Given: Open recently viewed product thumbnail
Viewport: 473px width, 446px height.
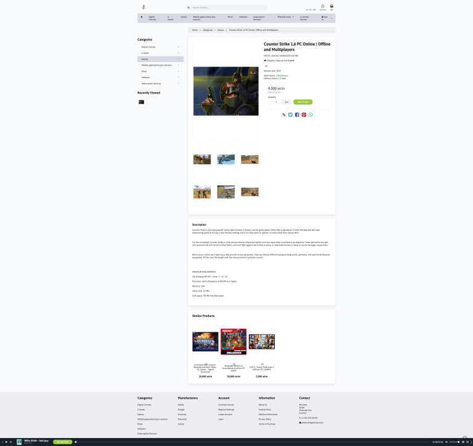Looking at the screenshot, I should (x=141, y=102).
